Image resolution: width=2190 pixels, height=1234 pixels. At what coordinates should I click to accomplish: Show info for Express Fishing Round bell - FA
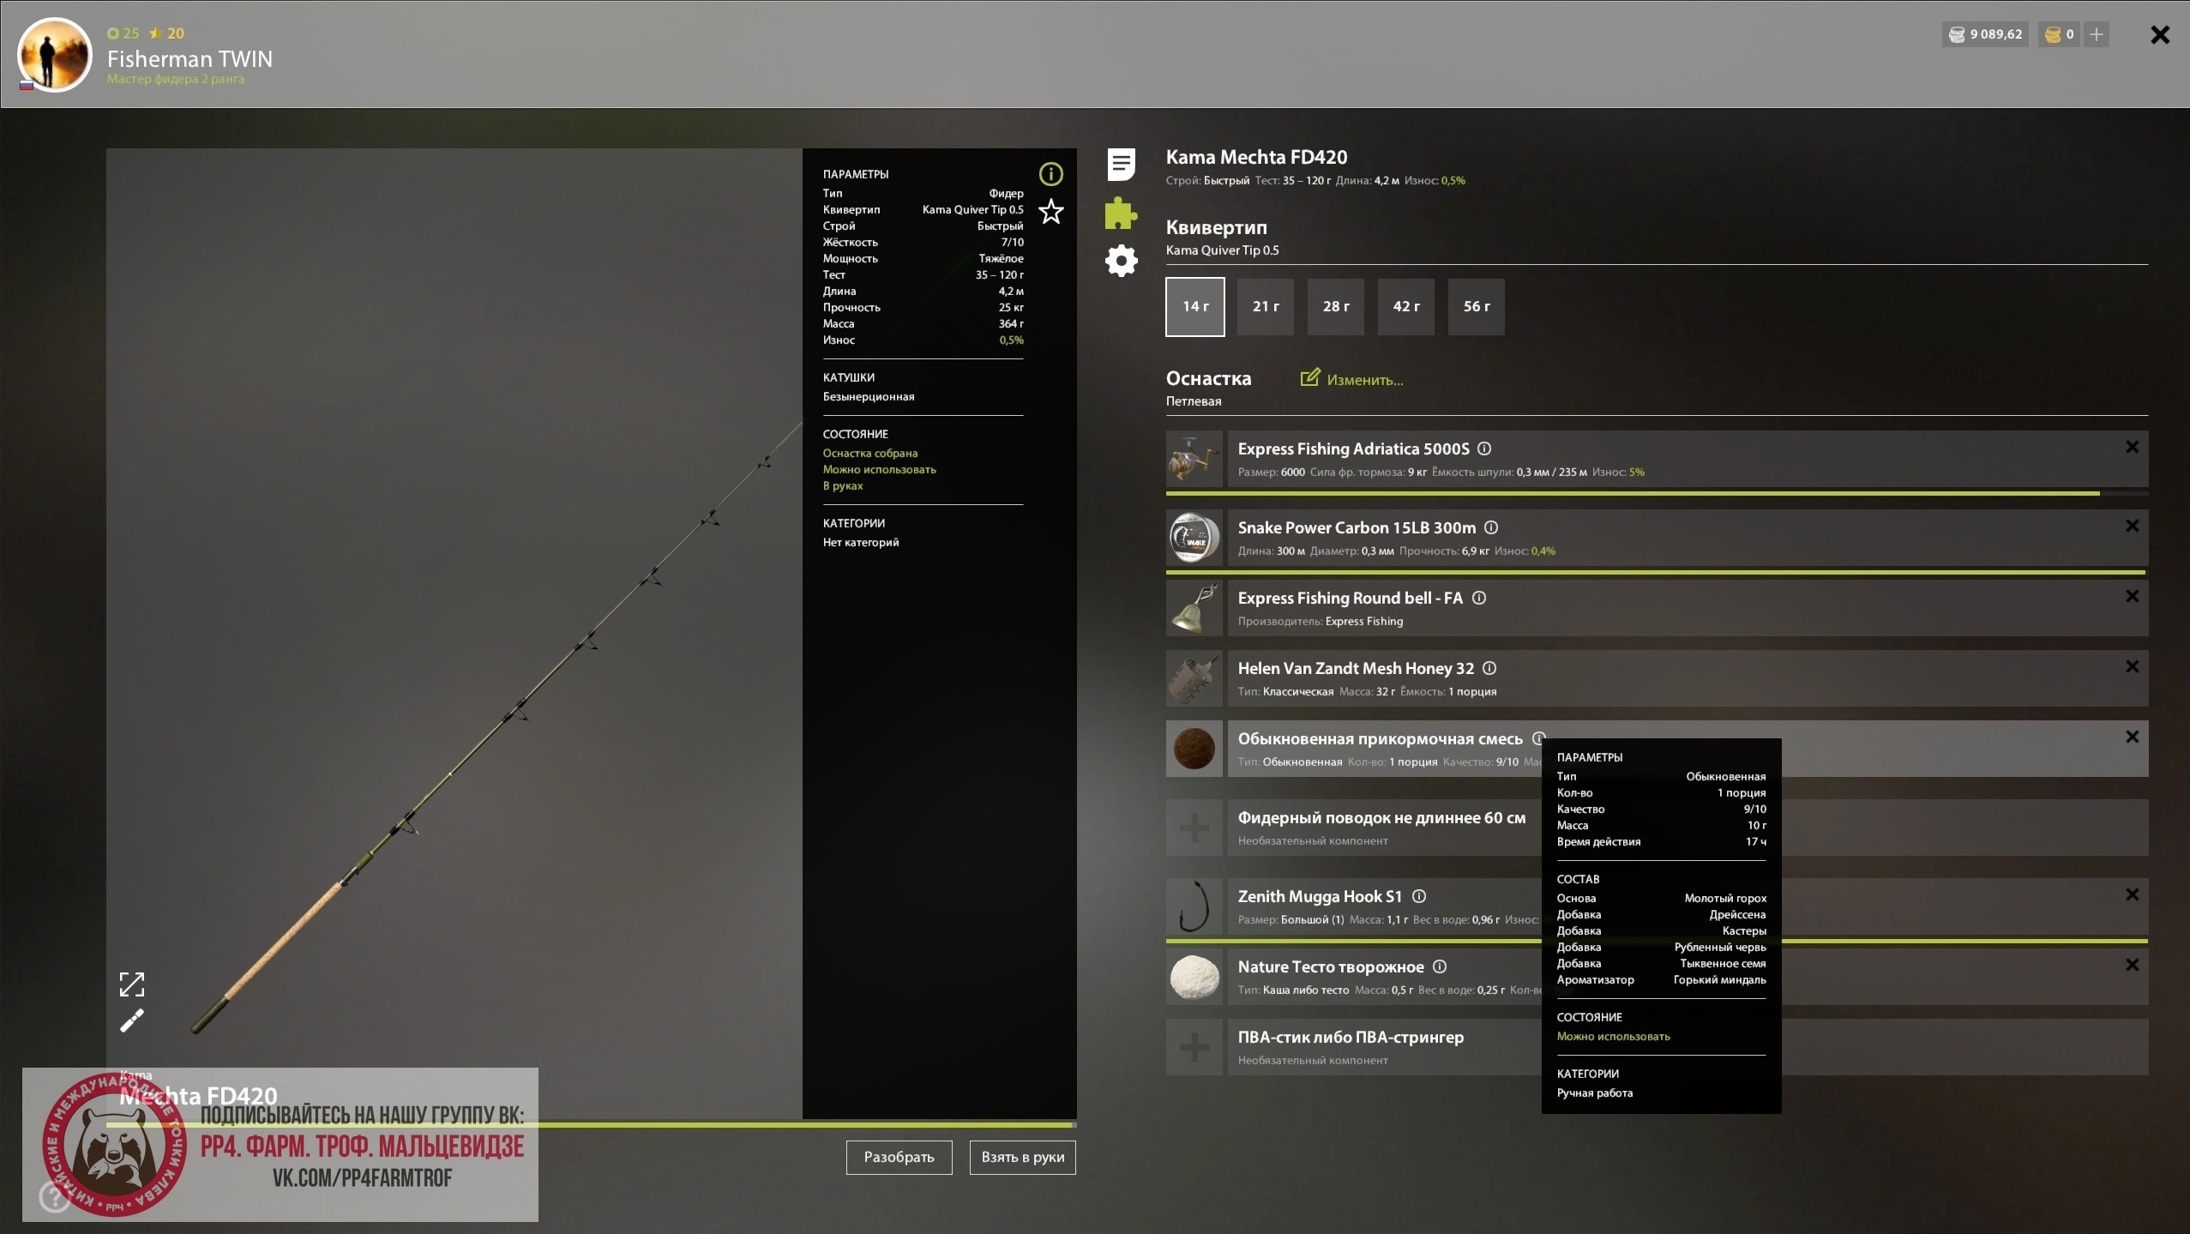coord(1479,598)
